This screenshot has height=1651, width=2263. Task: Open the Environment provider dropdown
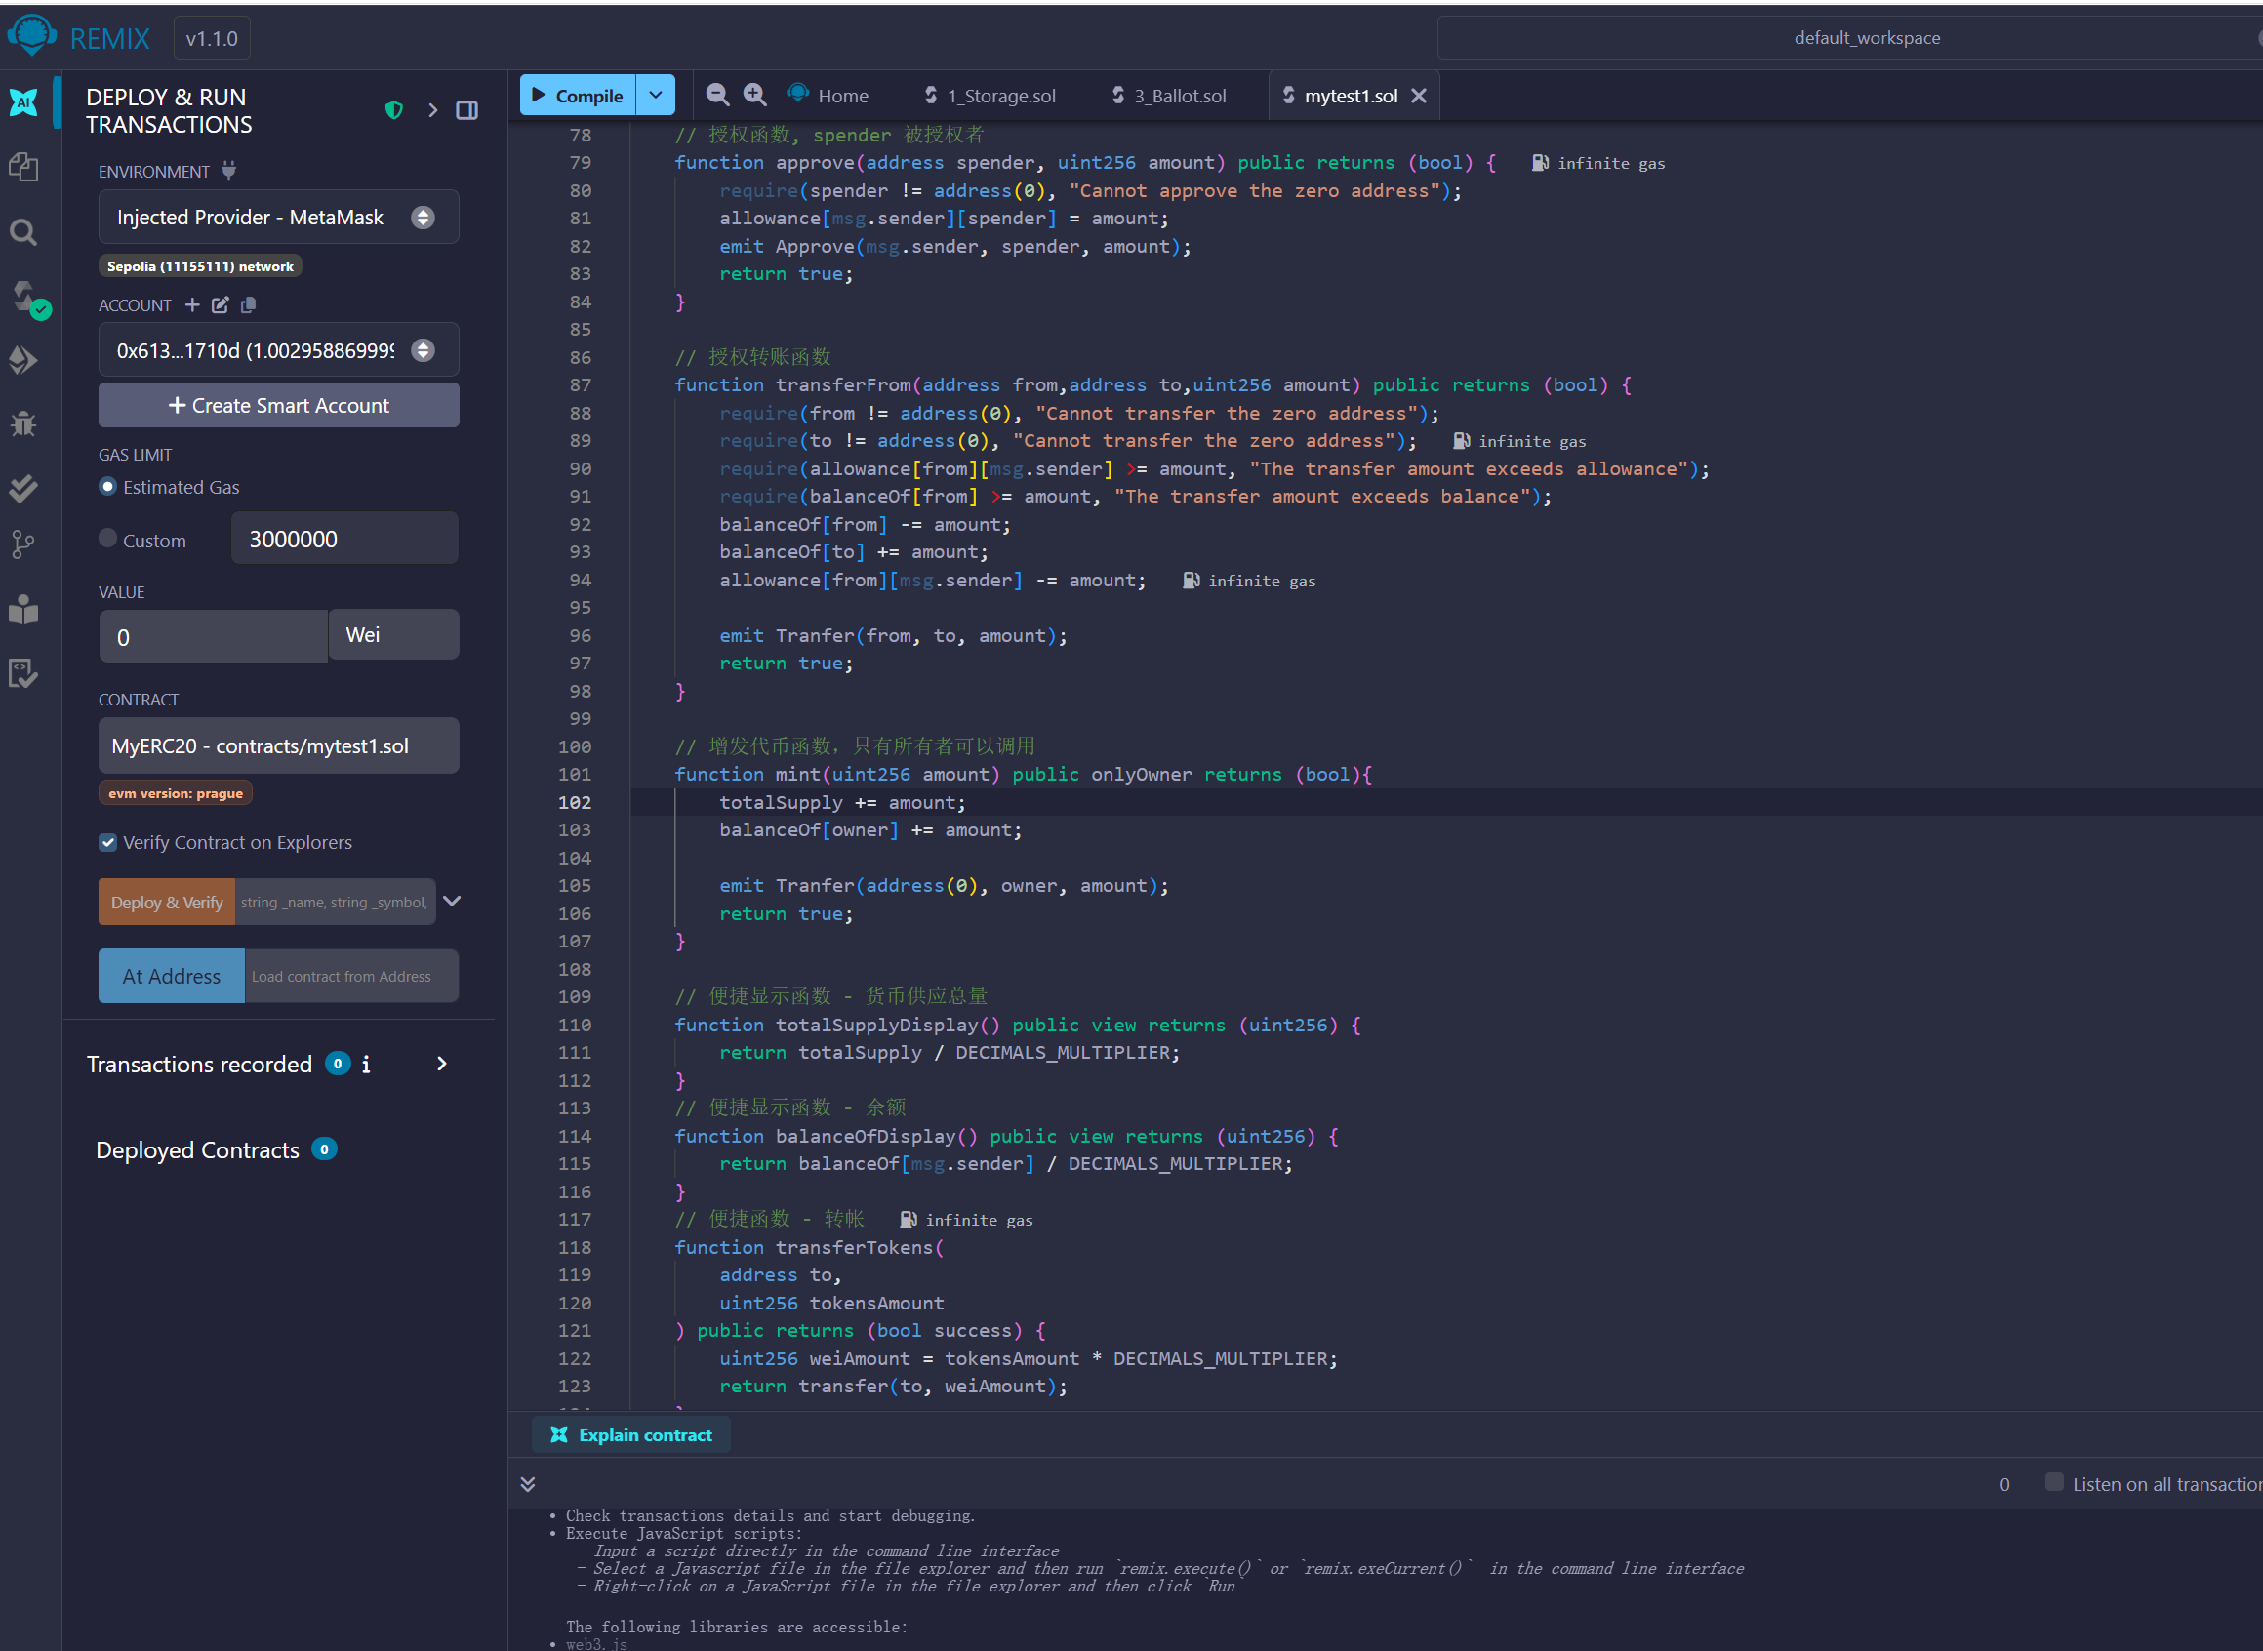(x=278, y=217)
